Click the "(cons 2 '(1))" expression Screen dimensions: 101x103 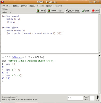(x=12, y=70)
